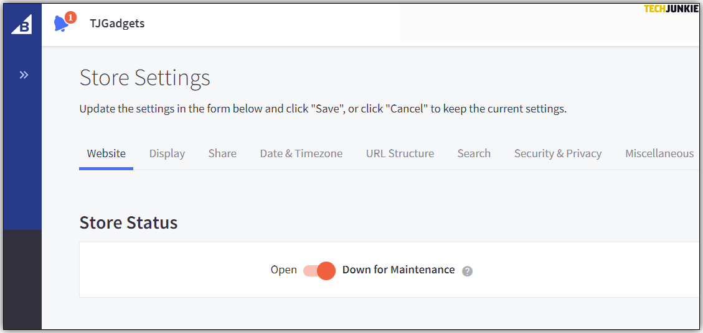This screenshot has width=703, height=333.
Task: Toggle the Store Status maintenance switch
Action: pos(319,270)
